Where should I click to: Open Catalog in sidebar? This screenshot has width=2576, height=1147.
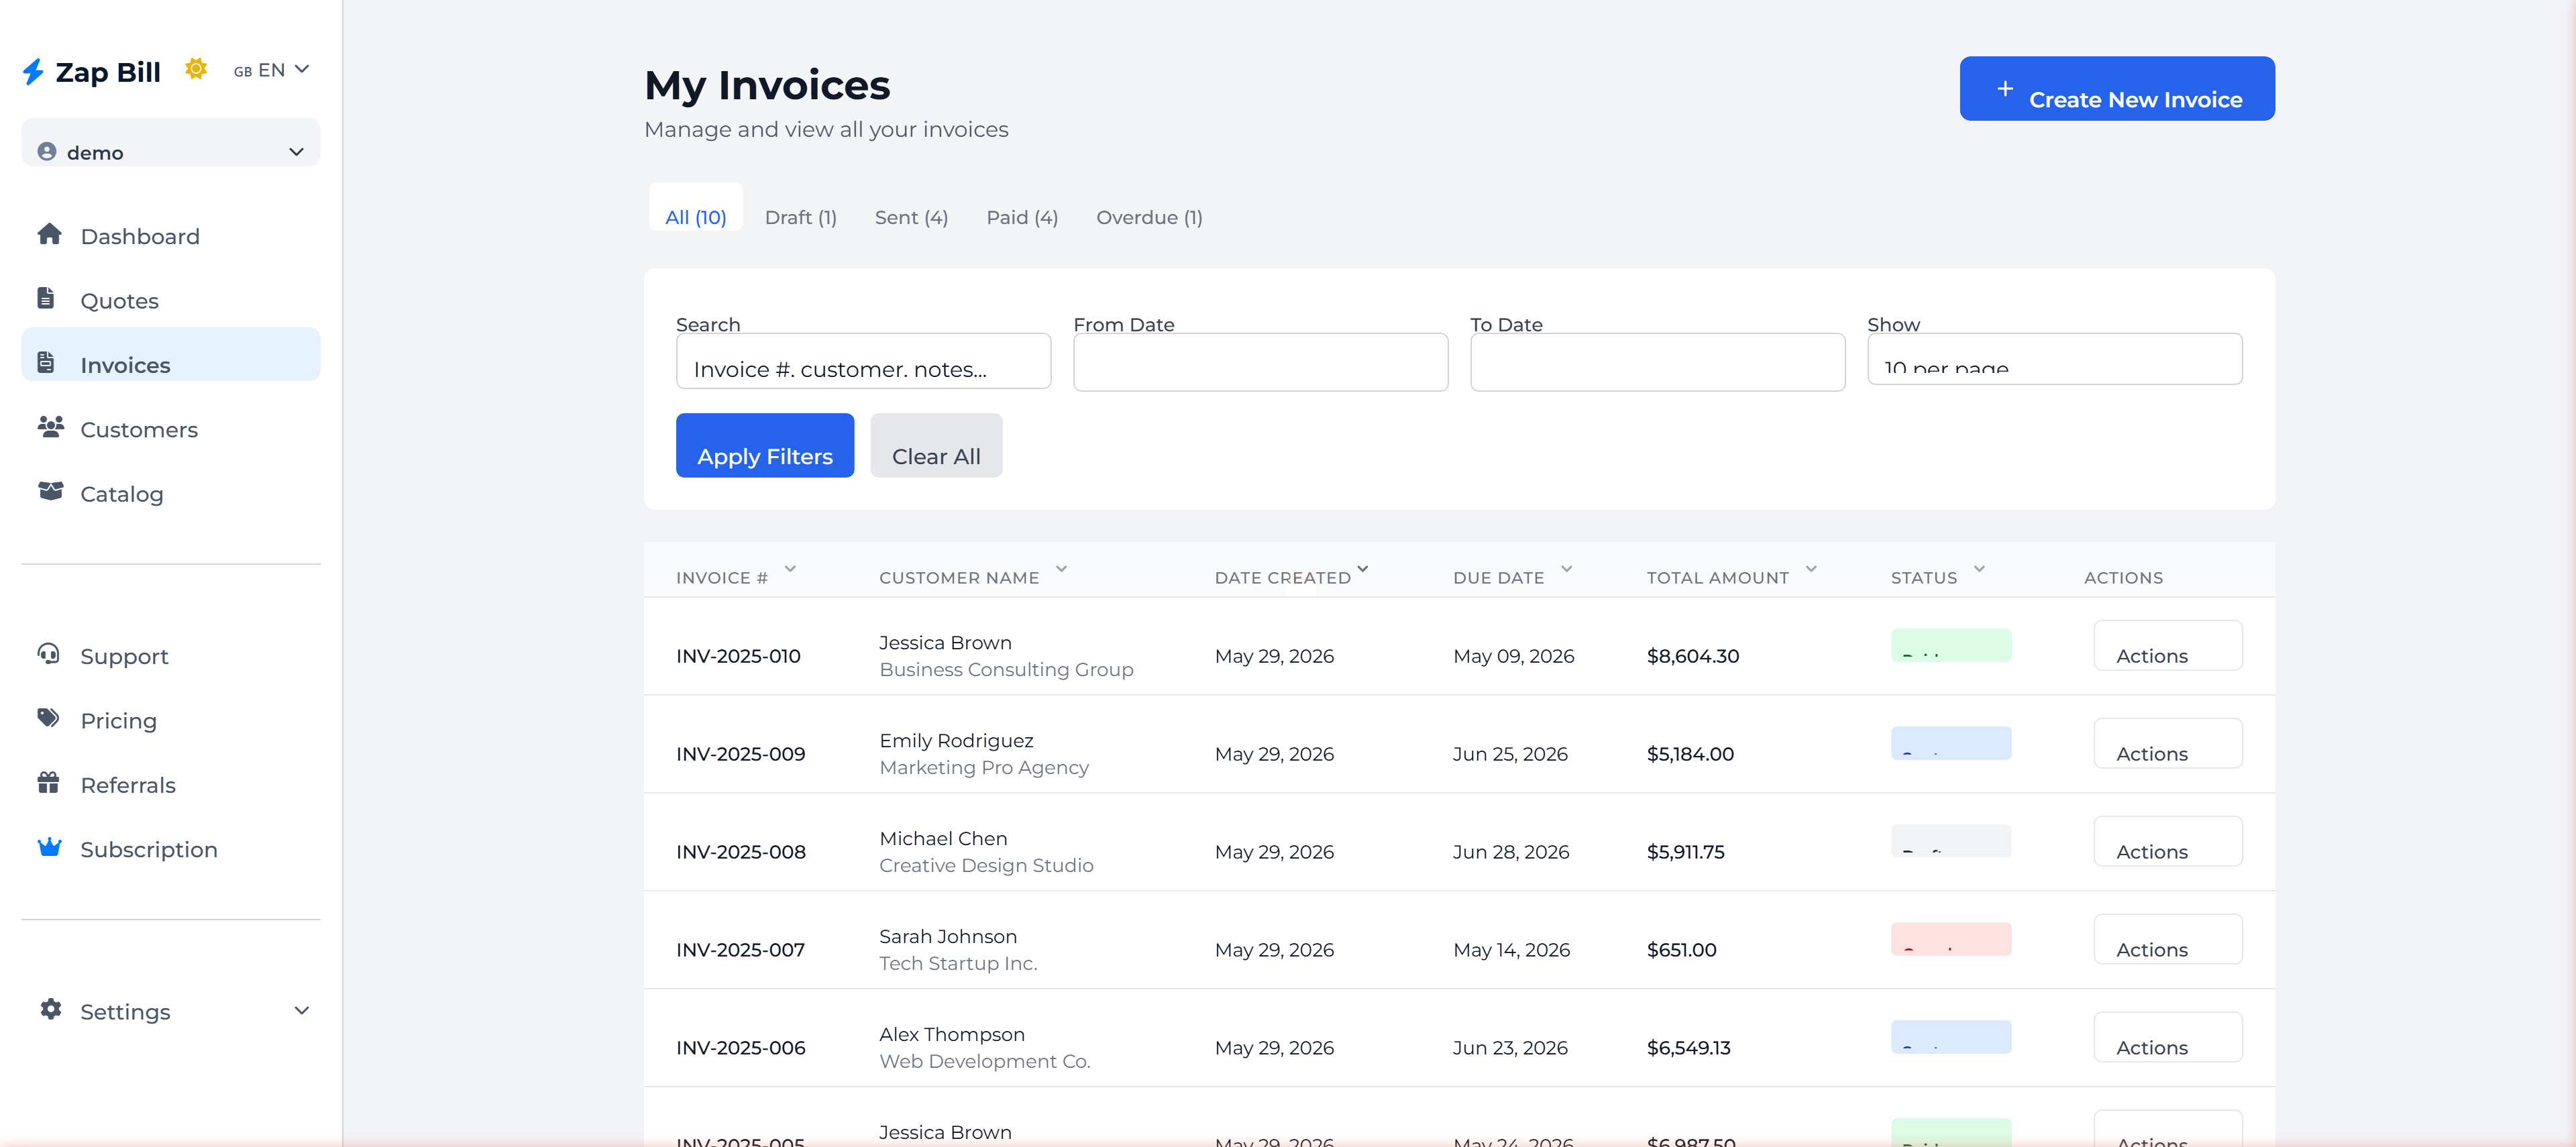pyautogui.click(x=171, y=494)
